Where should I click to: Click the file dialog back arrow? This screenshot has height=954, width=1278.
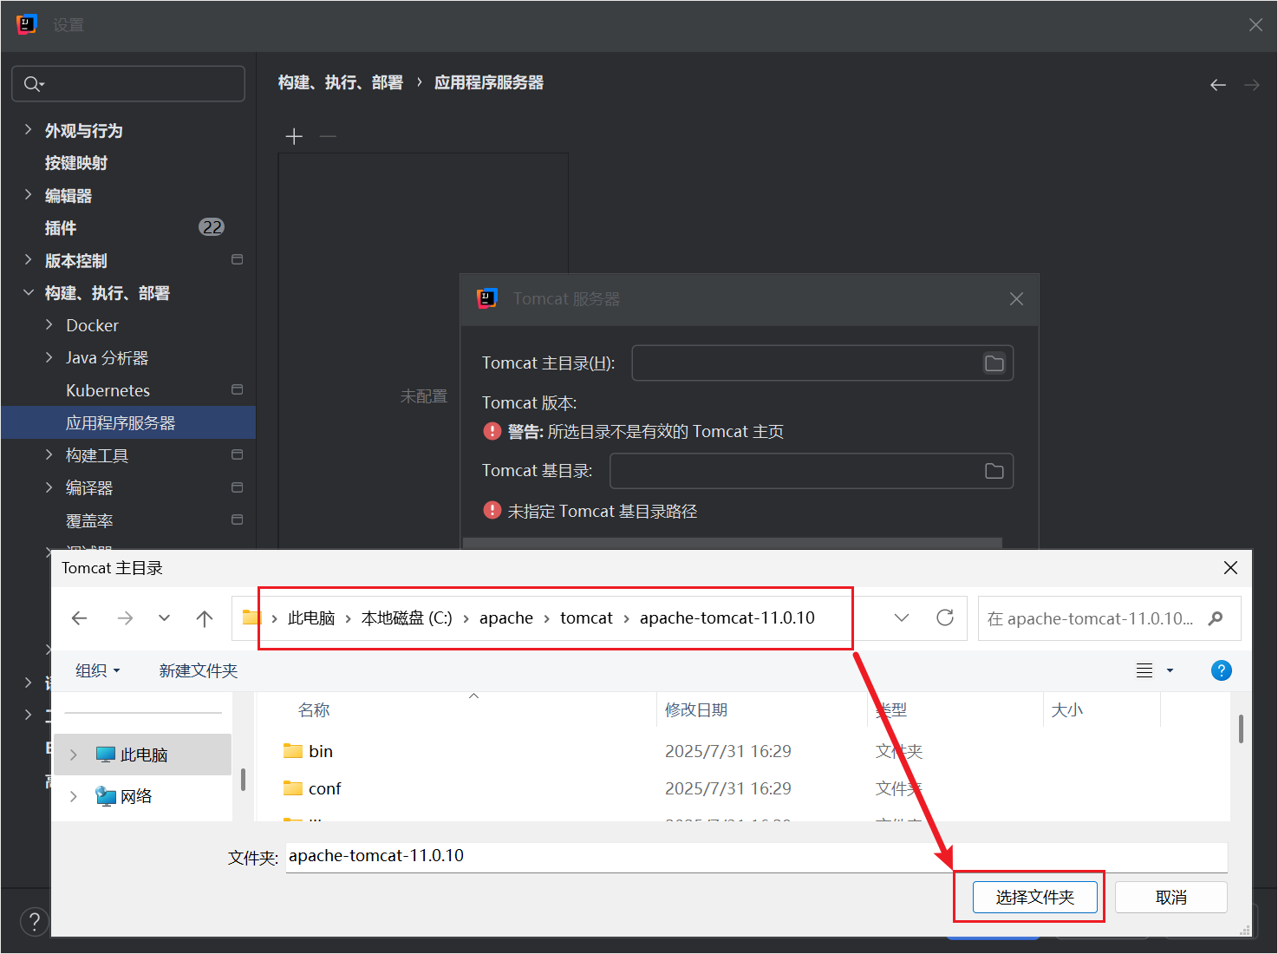80,618
